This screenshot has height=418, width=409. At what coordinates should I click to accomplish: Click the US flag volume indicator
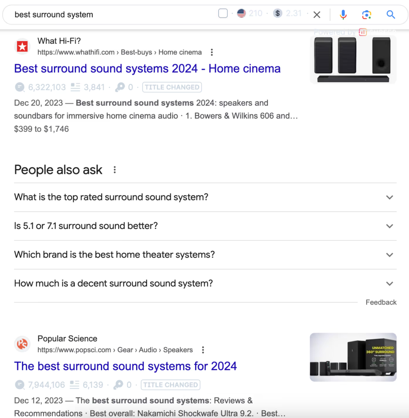tap(241, 13)
